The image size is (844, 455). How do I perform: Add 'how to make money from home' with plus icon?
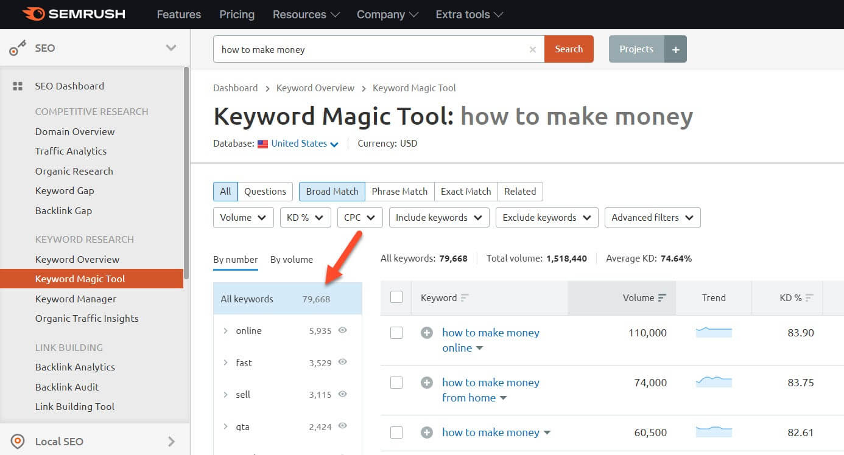[427, 383]
